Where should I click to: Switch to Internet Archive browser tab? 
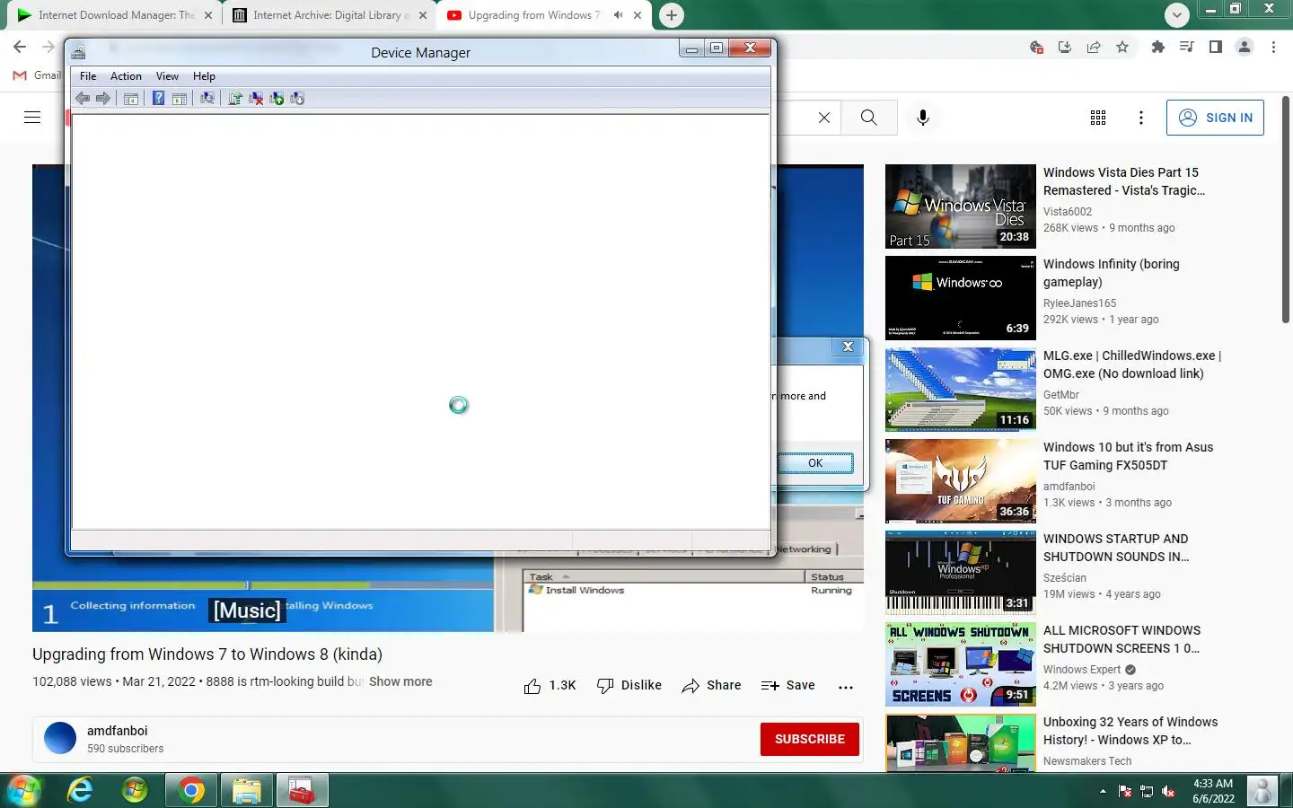pos(328,15)
